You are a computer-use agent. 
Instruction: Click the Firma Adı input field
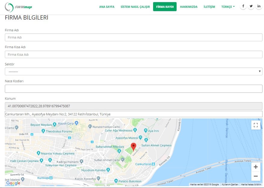coord(133,37)
